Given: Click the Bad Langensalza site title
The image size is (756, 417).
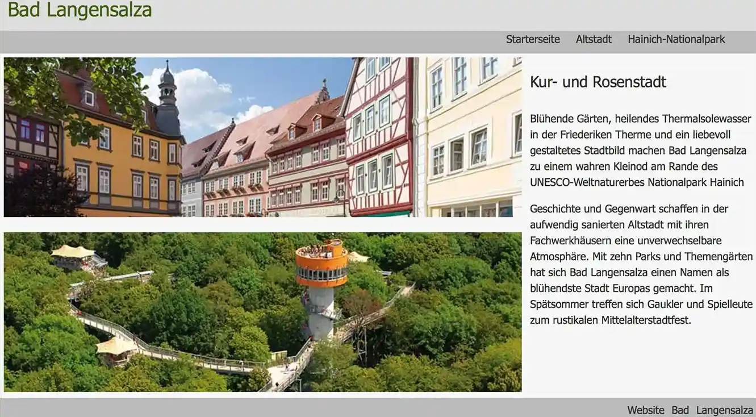Looking at the screenshot, I should (80, 10).
